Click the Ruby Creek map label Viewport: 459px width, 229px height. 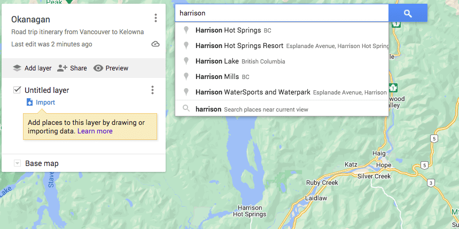pos(322,183)
